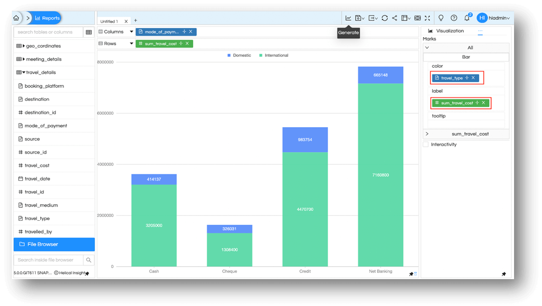Image resolution: width=542 pixels, height=306 pixels.
Task: Click plus icon on travel_type color pill
Action: (467, 78)
